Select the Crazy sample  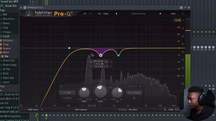coord(5,44)
